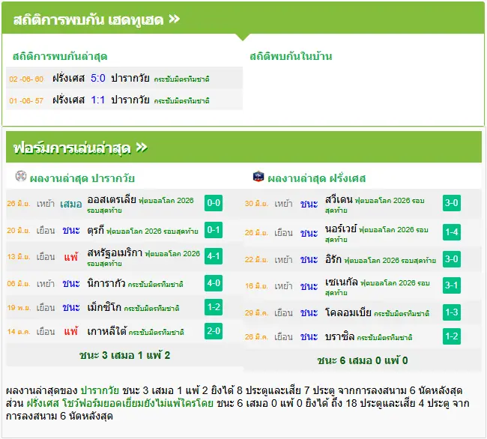Click the 02-06-60 match date
This screenshot has width=487, height=439.
click(26, 79)
